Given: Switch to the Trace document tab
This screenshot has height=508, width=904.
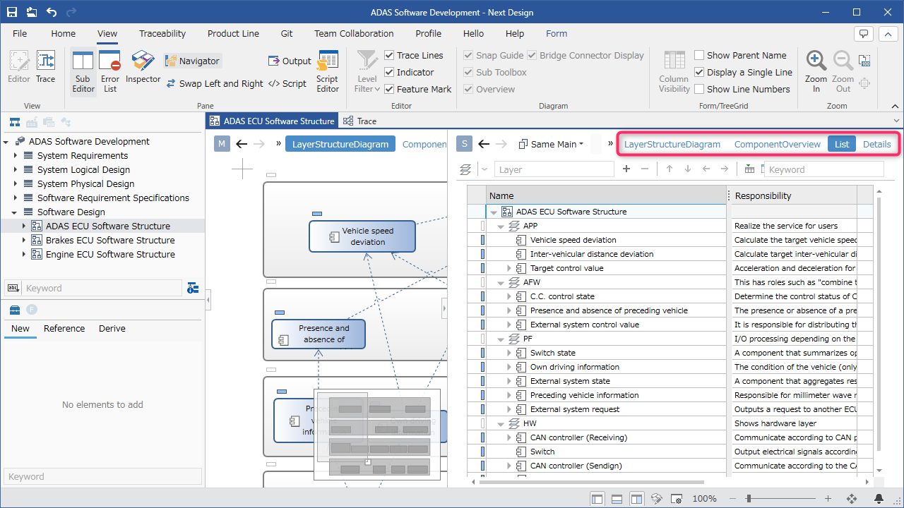Looking at the screenshot, I should click(360, 121).
